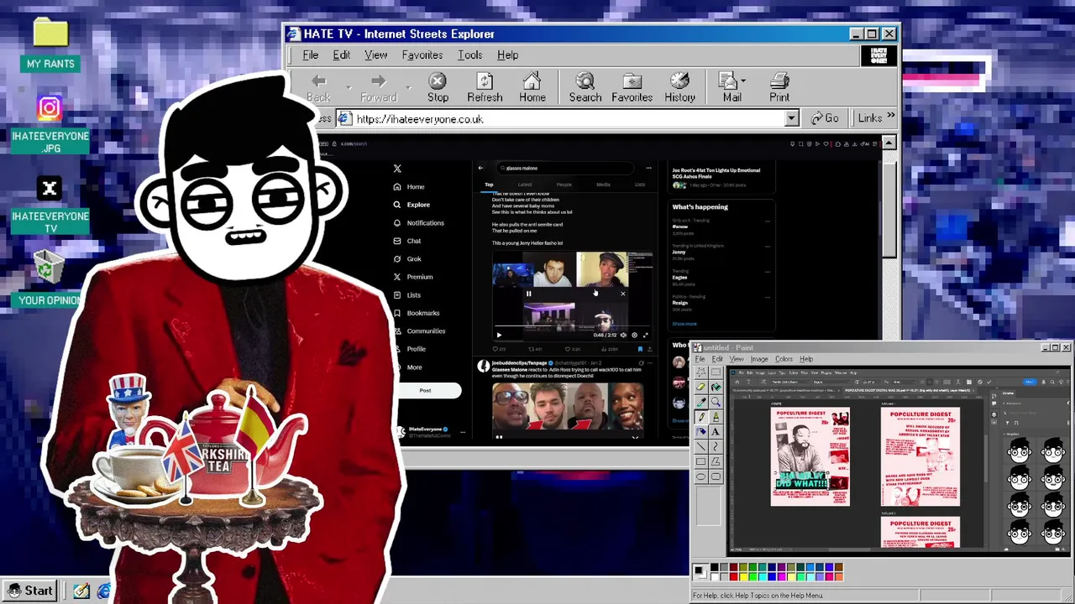The width and height of the screenshot is (1075, 604).
Task: Open the browser File menu
Action: click(x=310, y=55)
